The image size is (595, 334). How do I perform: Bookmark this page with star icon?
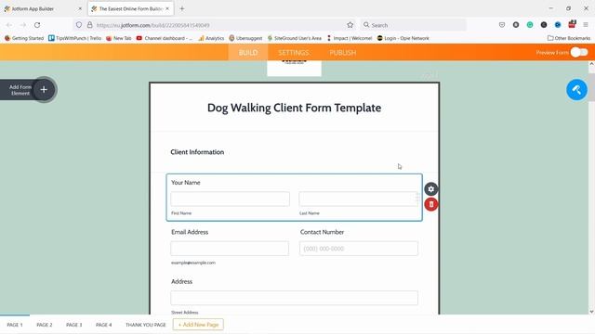pos(350,25)
